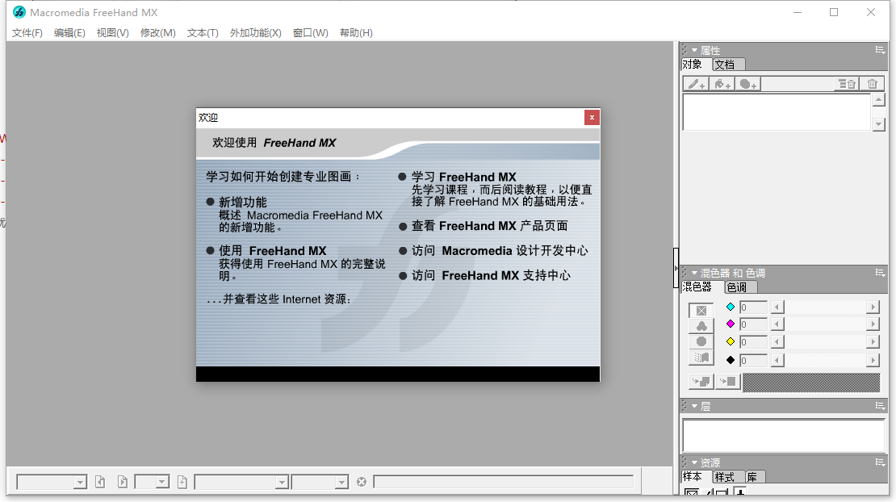
Task: Click the FreeHand app icon in title bar
Action: (19, 12)
